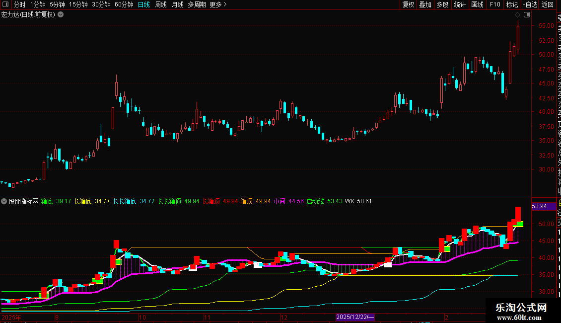Screen dimensions: 561x323
Task: Add the stock via +自选
Action: (x=529, y=4)
